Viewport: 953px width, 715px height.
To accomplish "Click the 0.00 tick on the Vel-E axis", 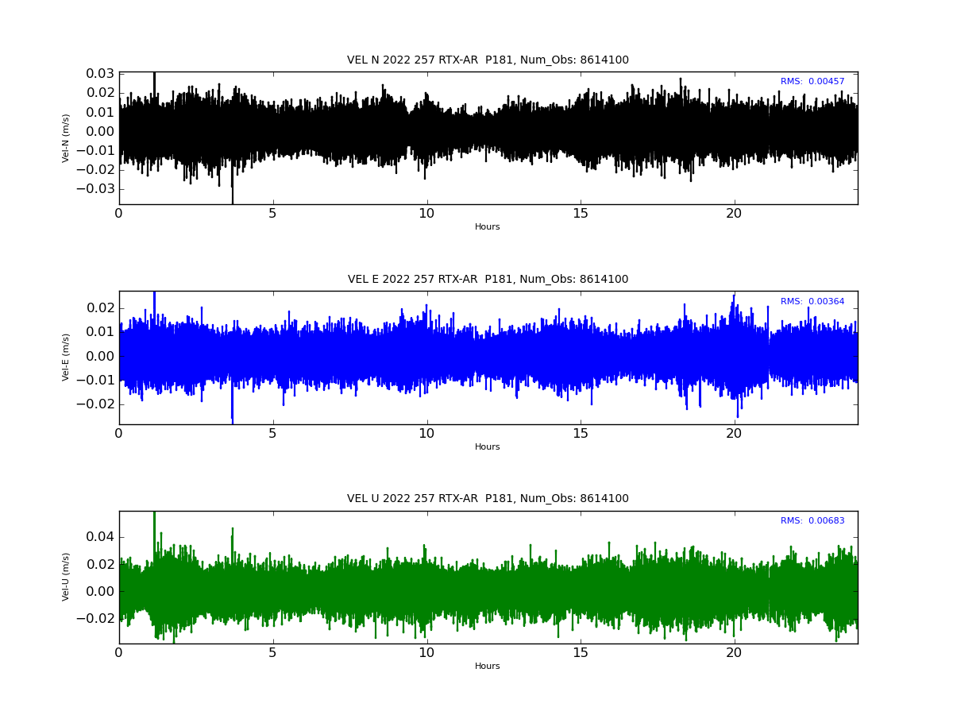I will 100,356.
